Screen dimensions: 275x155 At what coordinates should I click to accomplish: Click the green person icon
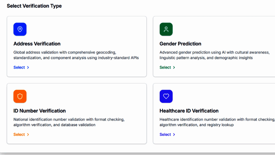(x=166, y=29)
